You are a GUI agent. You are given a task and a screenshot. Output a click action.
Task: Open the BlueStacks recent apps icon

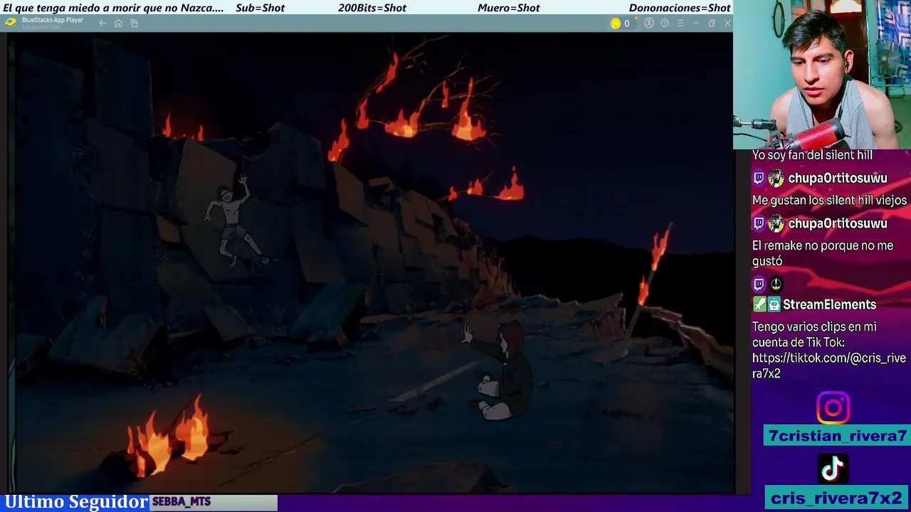(x=134, y=23)
